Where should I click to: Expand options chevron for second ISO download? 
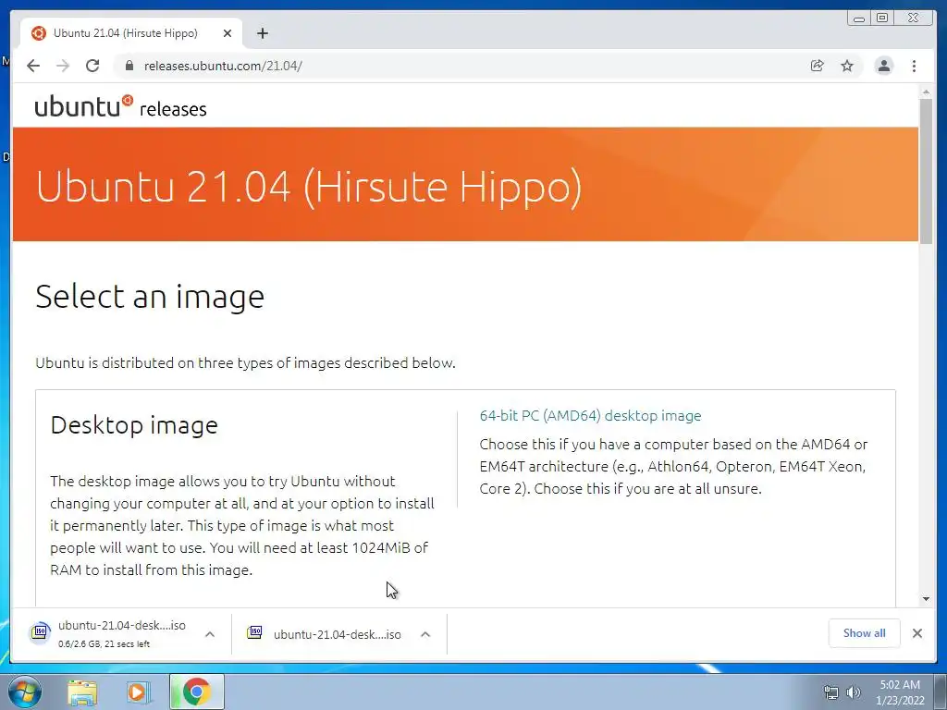(x=425, y=634)
